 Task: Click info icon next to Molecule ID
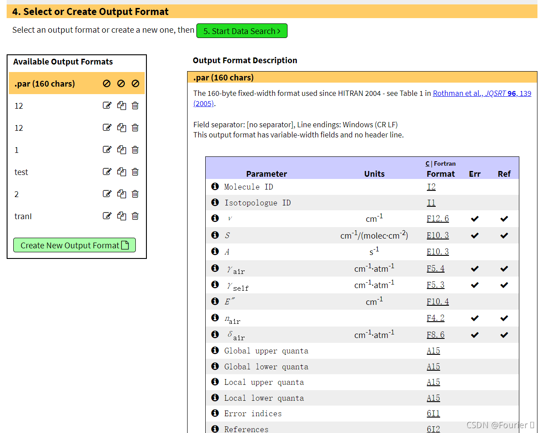coord(215,186)
